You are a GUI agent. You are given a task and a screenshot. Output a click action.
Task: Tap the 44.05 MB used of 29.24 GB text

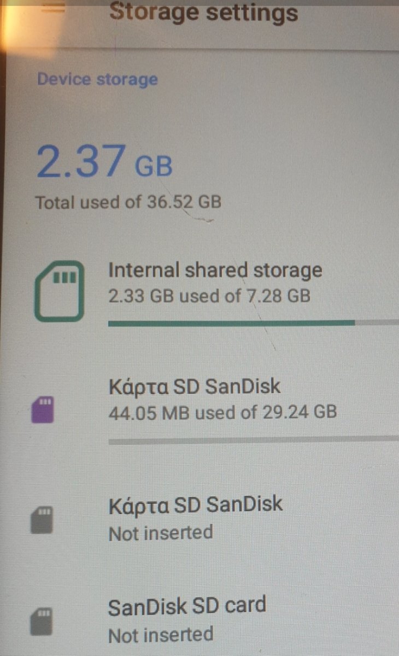coord(222,412)
